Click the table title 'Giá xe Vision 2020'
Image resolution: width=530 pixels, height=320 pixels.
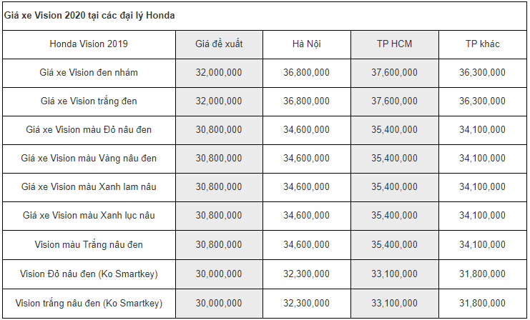(45, 16)
